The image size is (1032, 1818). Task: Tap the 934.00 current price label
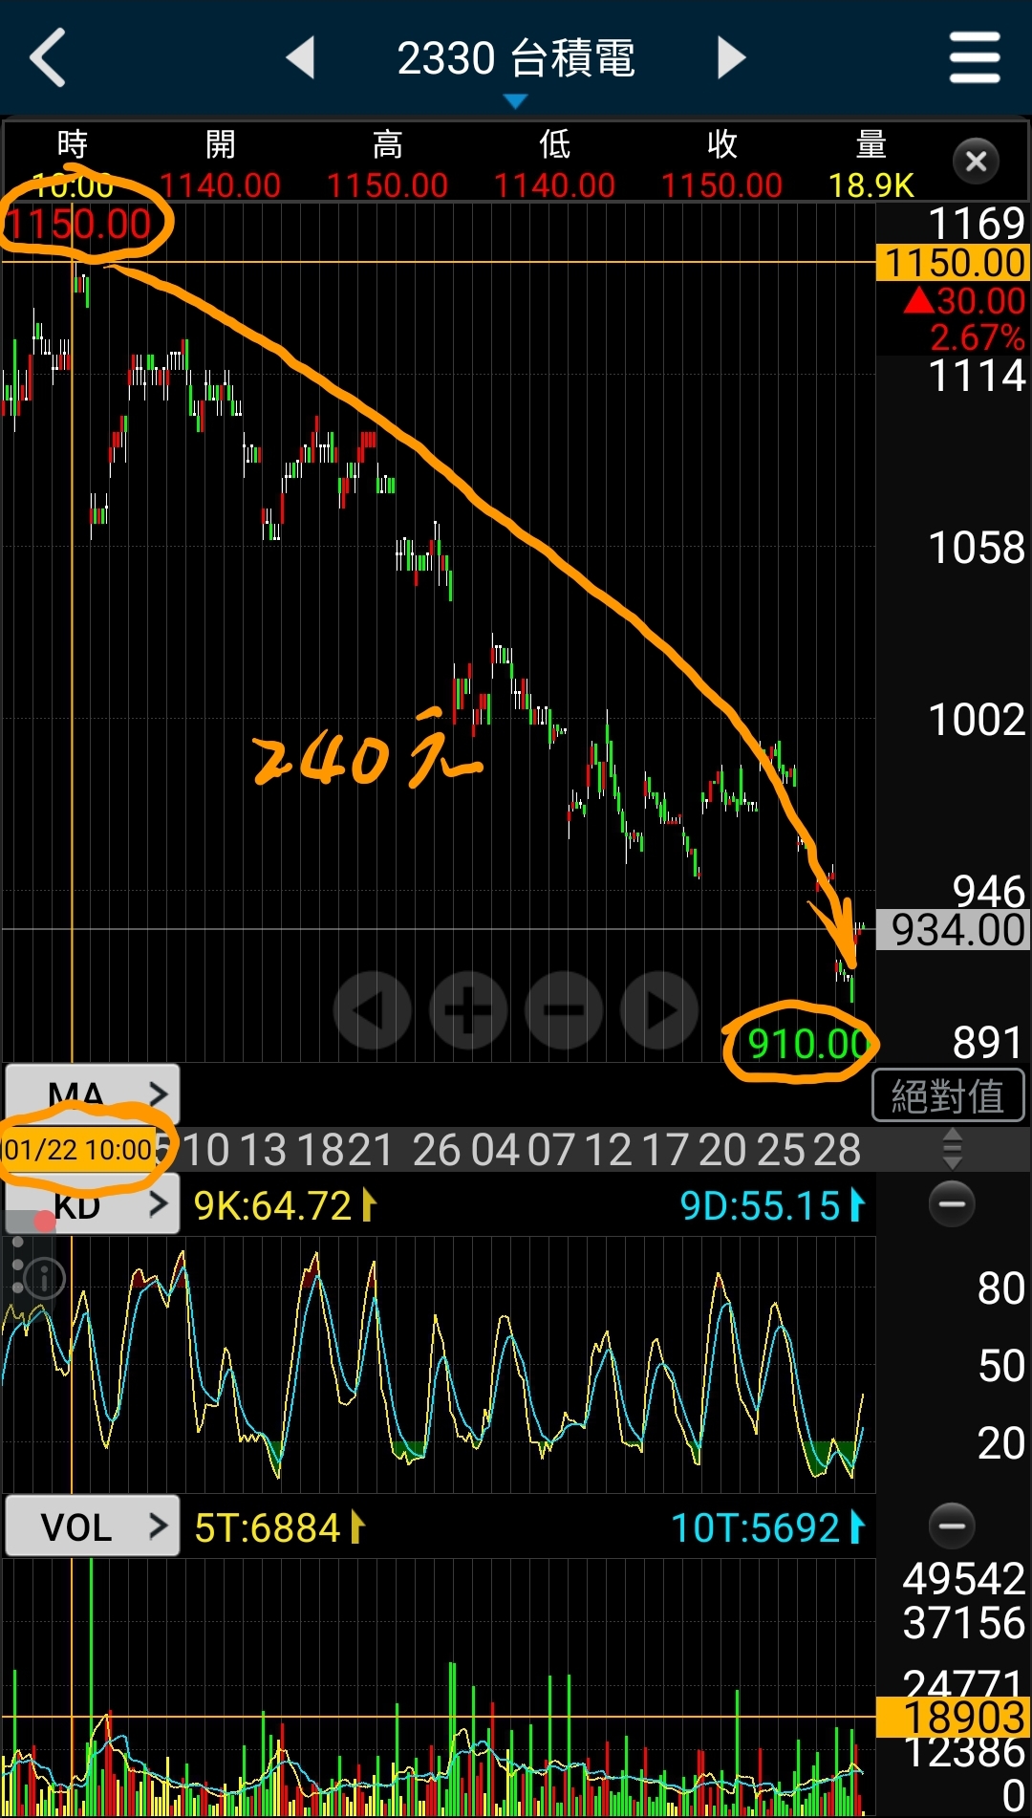954,930
